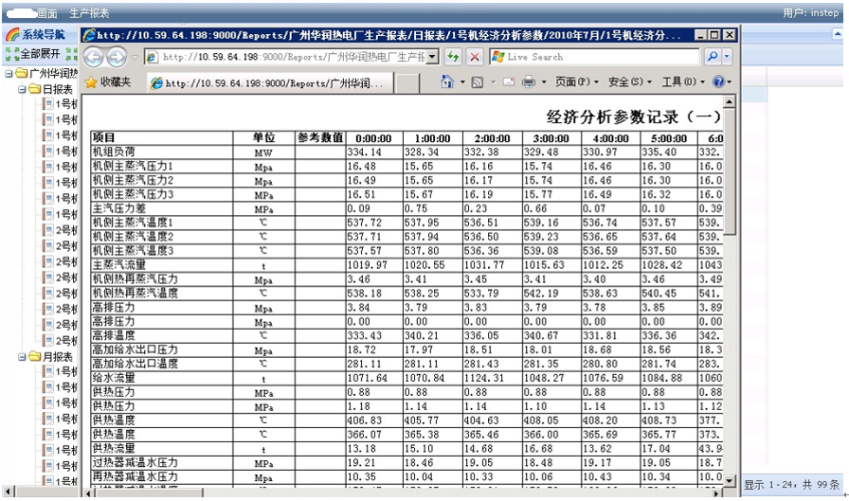Click the 主汽压力差 row label

coord(119,208)
